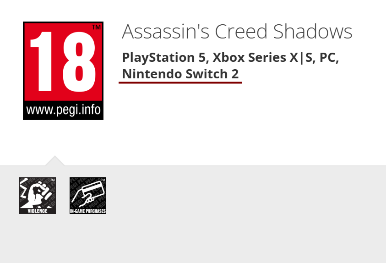Viewport: 386px width, 263px height.
Task: Select the Violence content descriptor icon
Action: pyautogui.click(x=38, y=196)
